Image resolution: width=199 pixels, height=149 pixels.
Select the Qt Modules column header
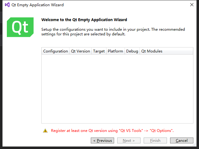click(166, 51)
